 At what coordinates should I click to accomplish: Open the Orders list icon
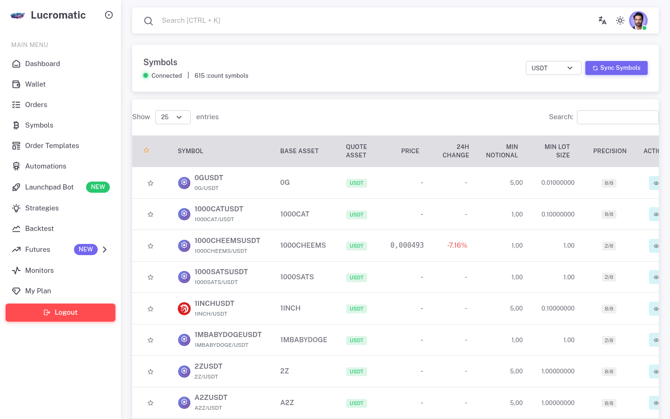point(15,105)
